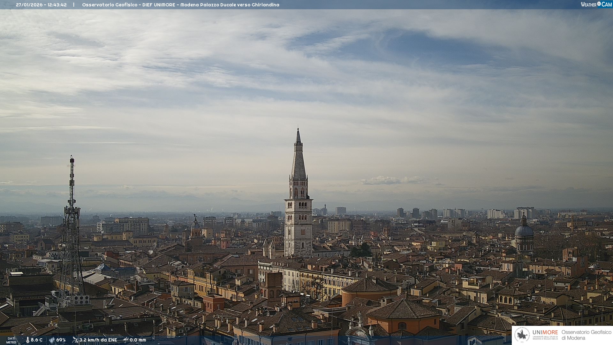Click the rain umbrella precipitation icon
This screenshot has height=345, width=613.
point(126,340)
